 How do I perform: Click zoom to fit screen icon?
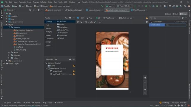145,93
